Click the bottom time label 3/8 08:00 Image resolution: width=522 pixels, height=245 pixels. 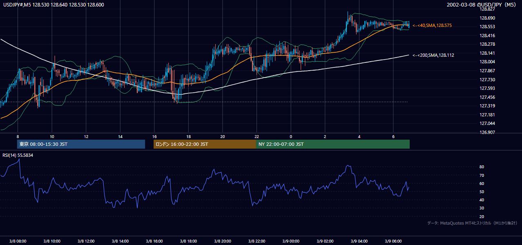(18, 241)
